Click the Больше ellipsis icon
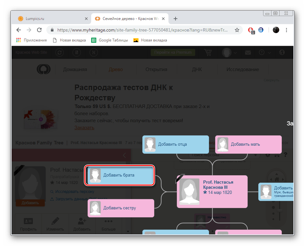The image size is (305, 246). tap(109, 221)
